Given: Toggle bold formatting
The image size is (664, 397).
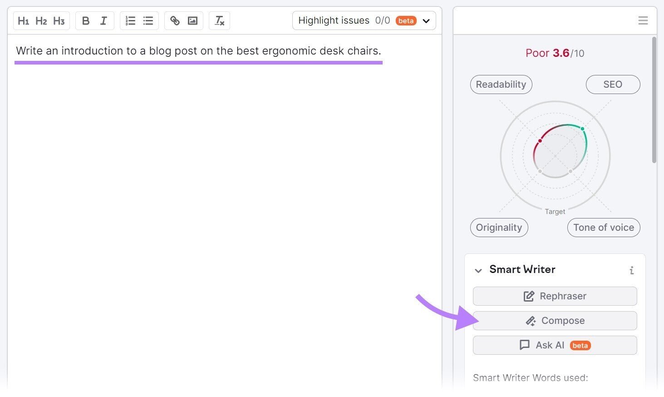Looking at the screenshot, I should pyautogui.click(x=85, y=20).
